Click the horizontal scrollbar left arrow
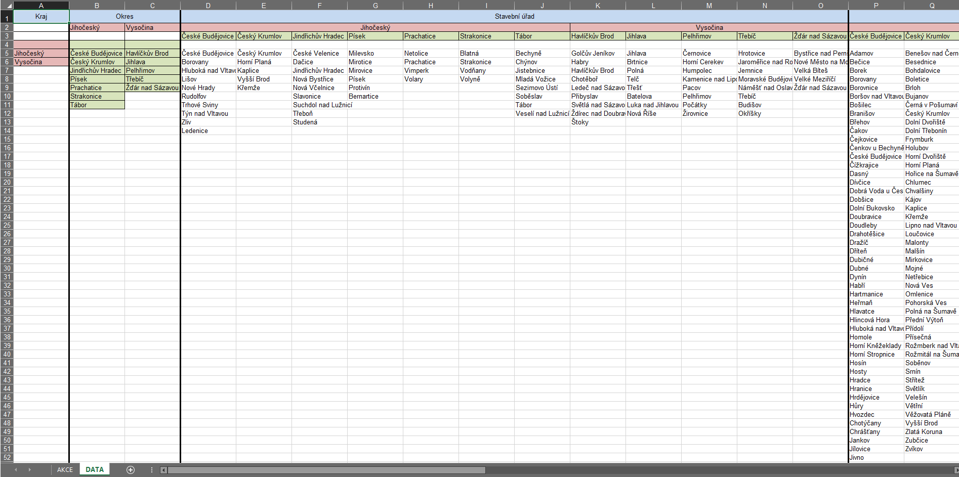Screen dimensions: 959x477 pos(163,470)
